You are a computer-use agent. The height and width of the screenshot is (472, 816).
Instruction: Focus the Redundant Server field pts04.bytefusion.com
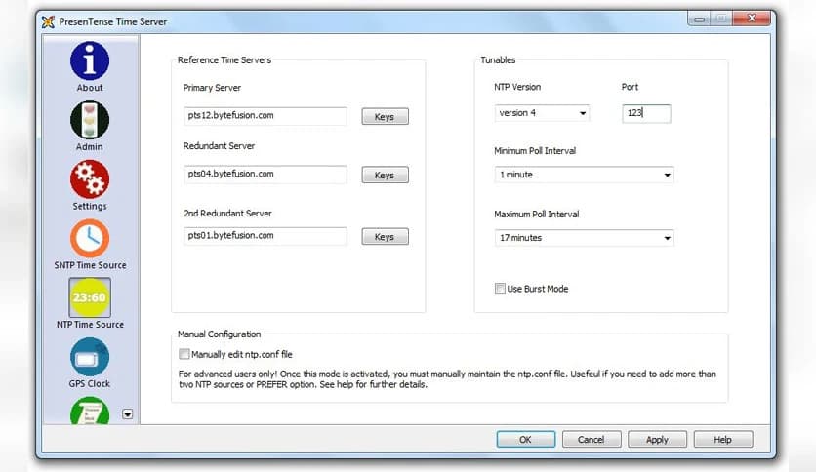tap(265, 175)
